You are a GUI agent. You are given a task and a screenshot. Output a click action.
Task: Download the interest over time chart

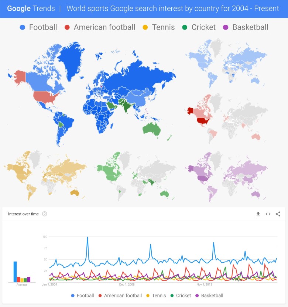point(258,214)
